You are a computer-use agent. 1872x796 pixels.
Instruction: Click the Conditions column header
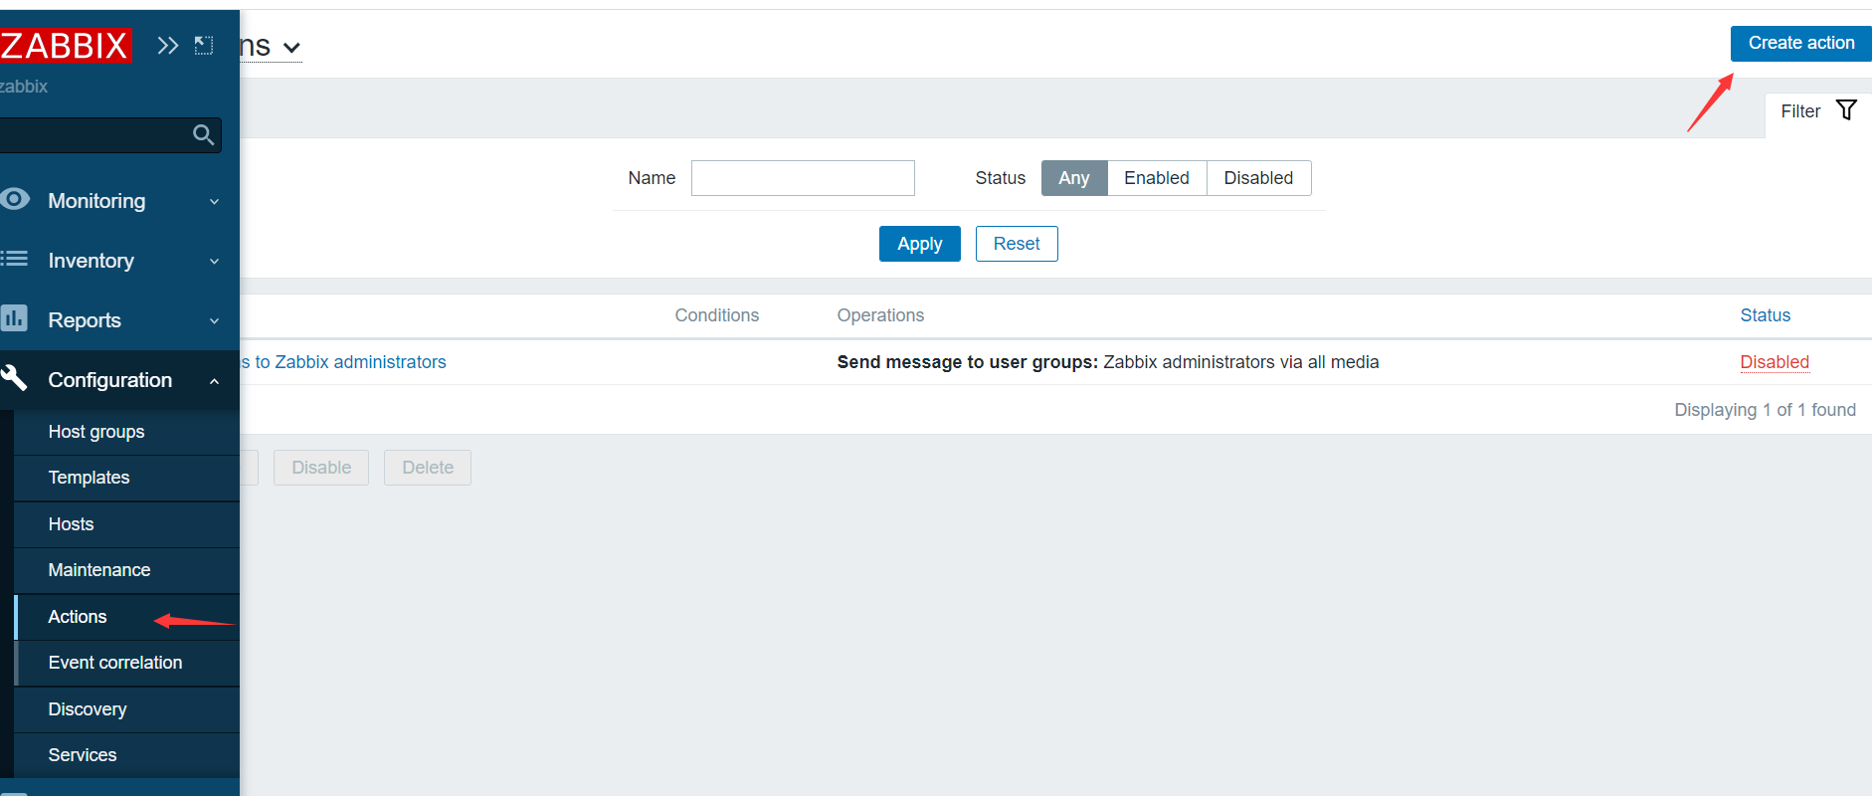tap(717, 315)
